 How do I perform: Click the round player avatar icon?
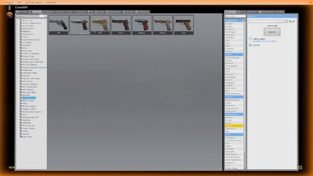(x=10, y=15)
